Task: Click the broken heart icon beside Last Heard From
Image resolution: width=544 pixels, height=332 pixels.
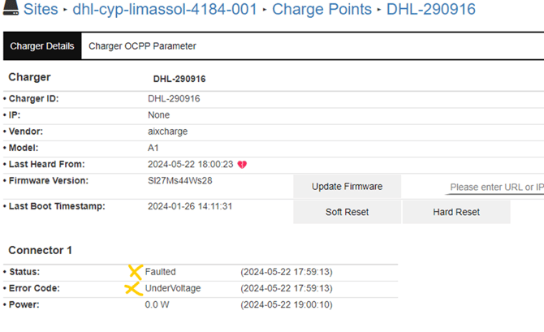Action: 241,164
